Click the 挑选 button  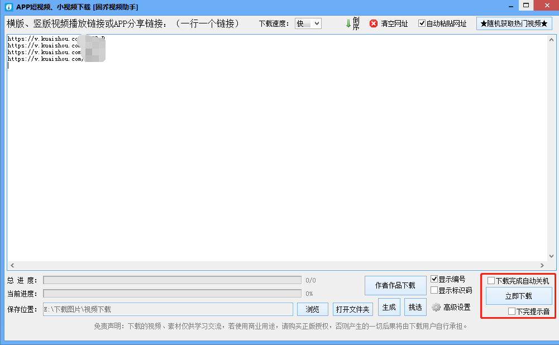(x=415, y=307)
